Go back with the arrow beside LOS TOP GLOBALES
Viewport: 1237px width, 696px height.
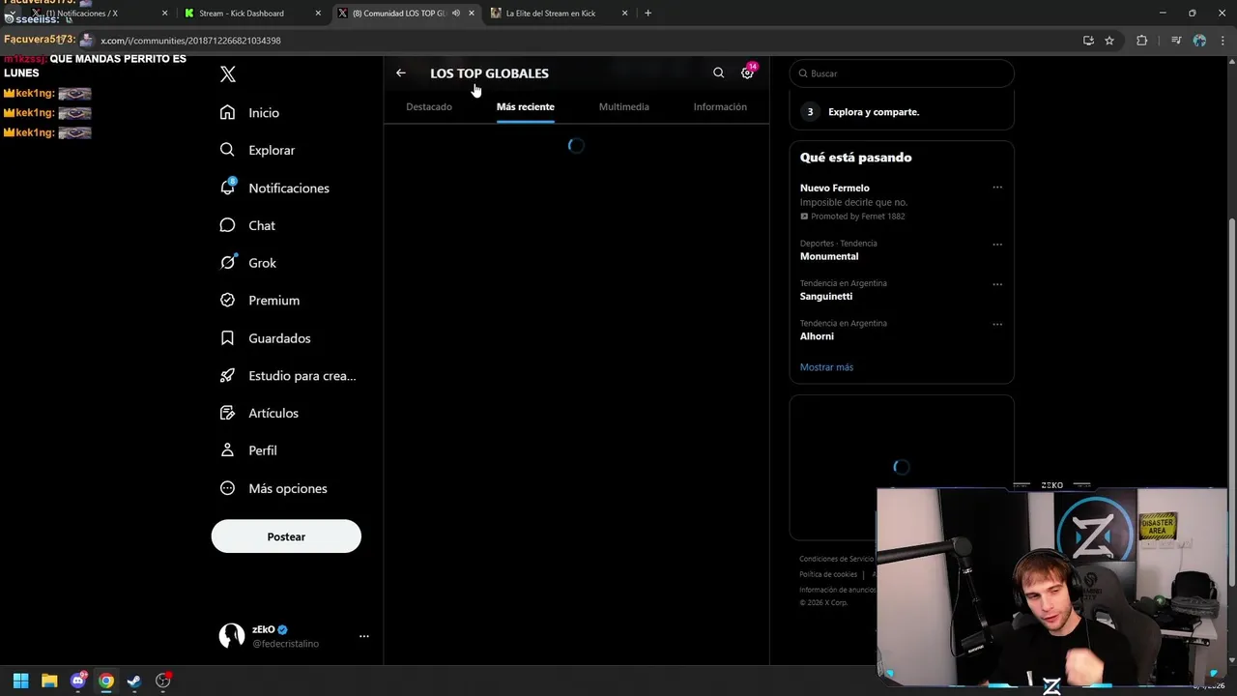point(401,72)
